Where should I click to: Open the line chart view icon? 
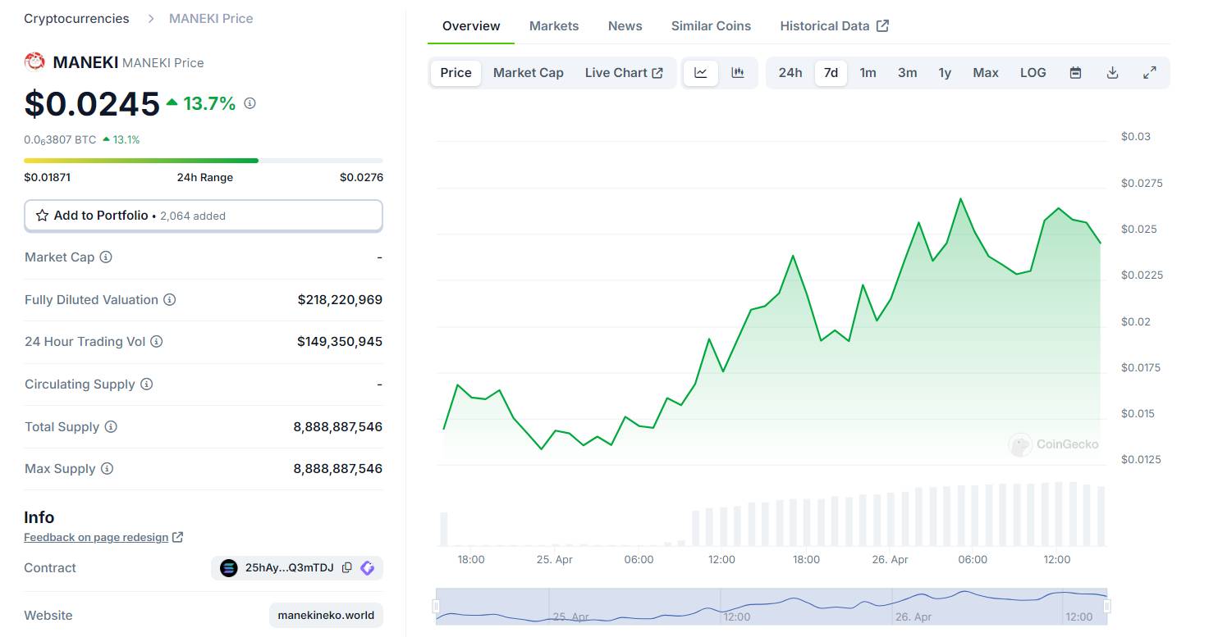coord(701,73)
